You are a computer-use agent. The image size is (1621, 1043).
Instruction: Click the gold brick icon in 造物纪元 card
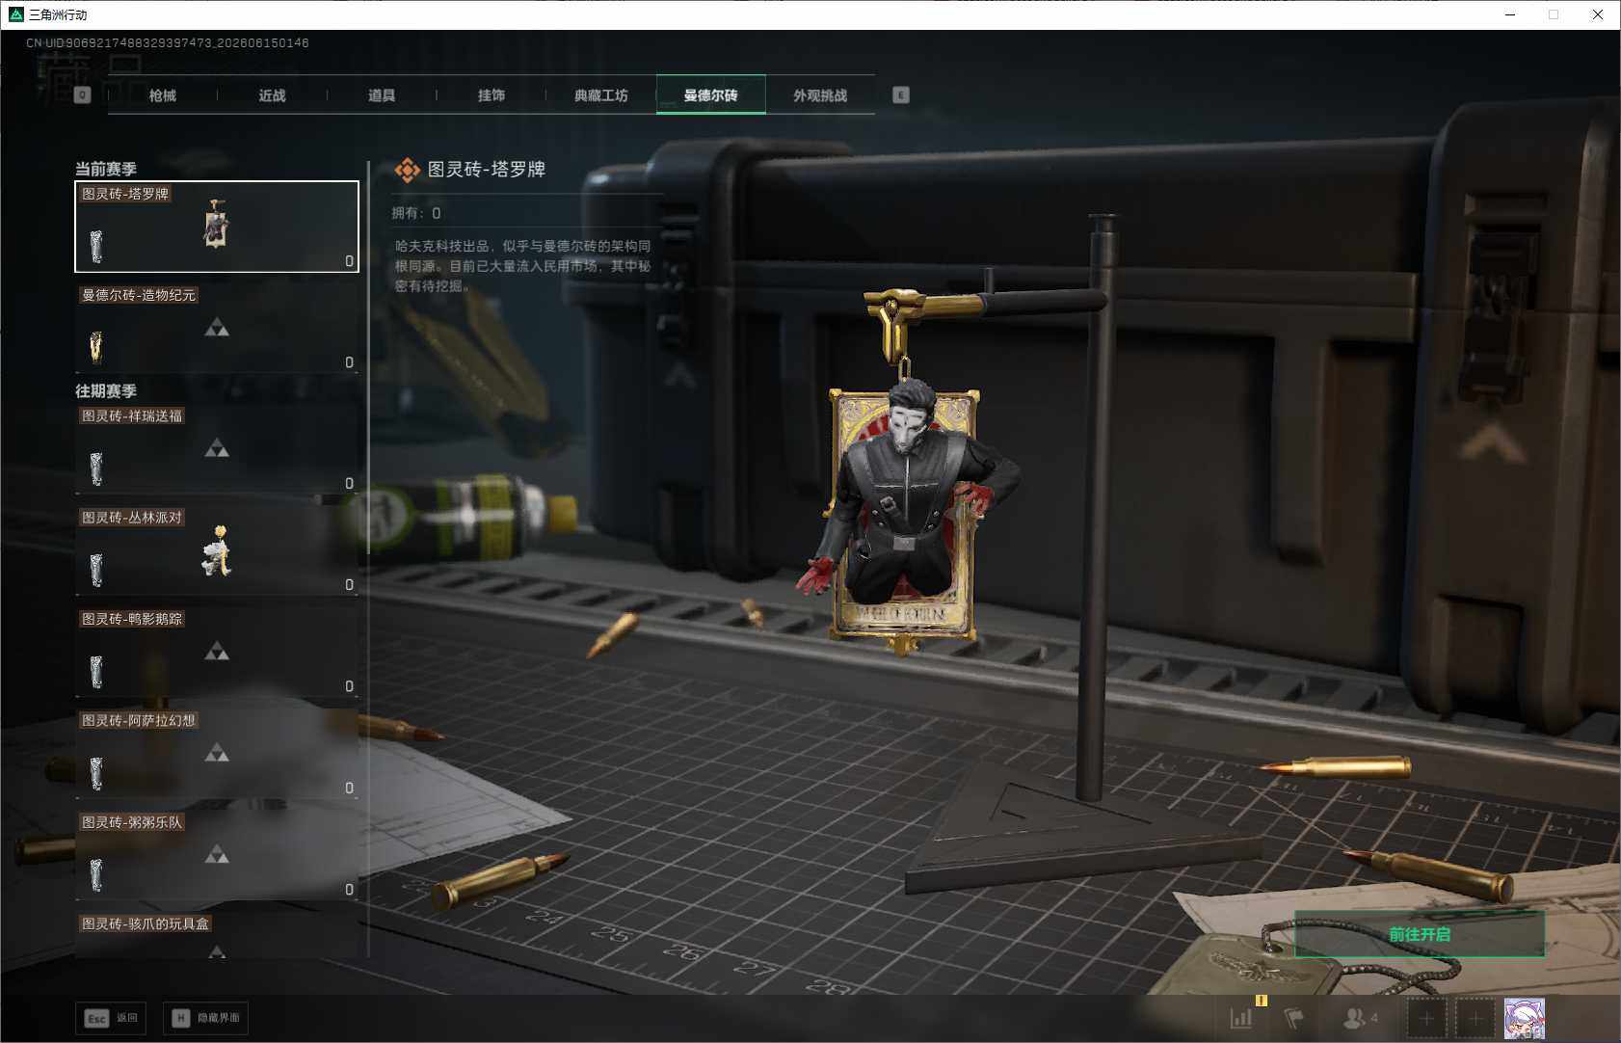95,347
